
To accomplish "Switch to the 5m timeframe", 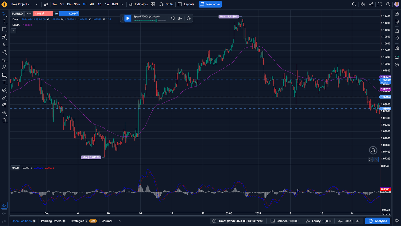I will pos(62,4).
